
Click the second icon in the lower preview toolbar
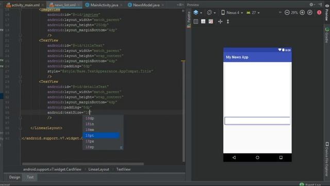203,21
